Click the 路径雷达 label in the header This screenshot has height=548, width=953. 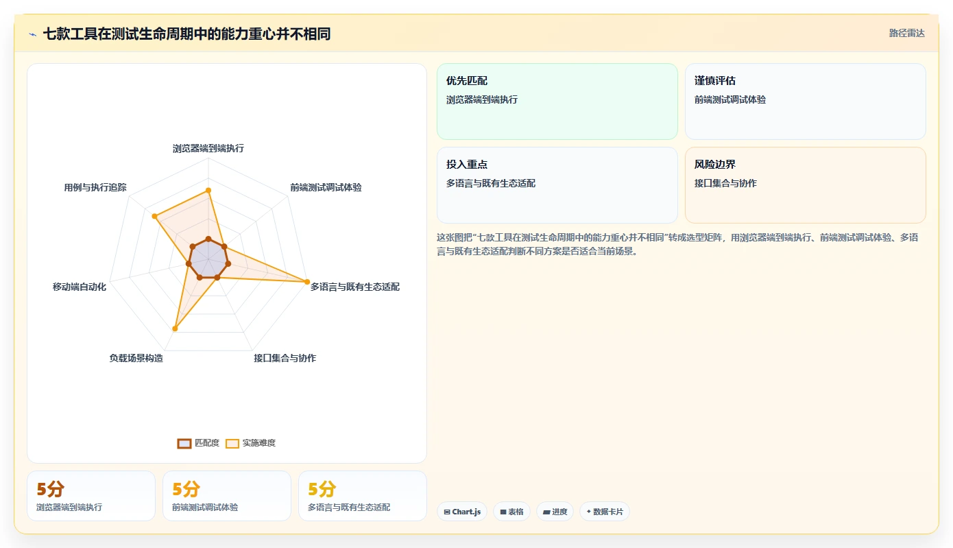tap(906, 33)
